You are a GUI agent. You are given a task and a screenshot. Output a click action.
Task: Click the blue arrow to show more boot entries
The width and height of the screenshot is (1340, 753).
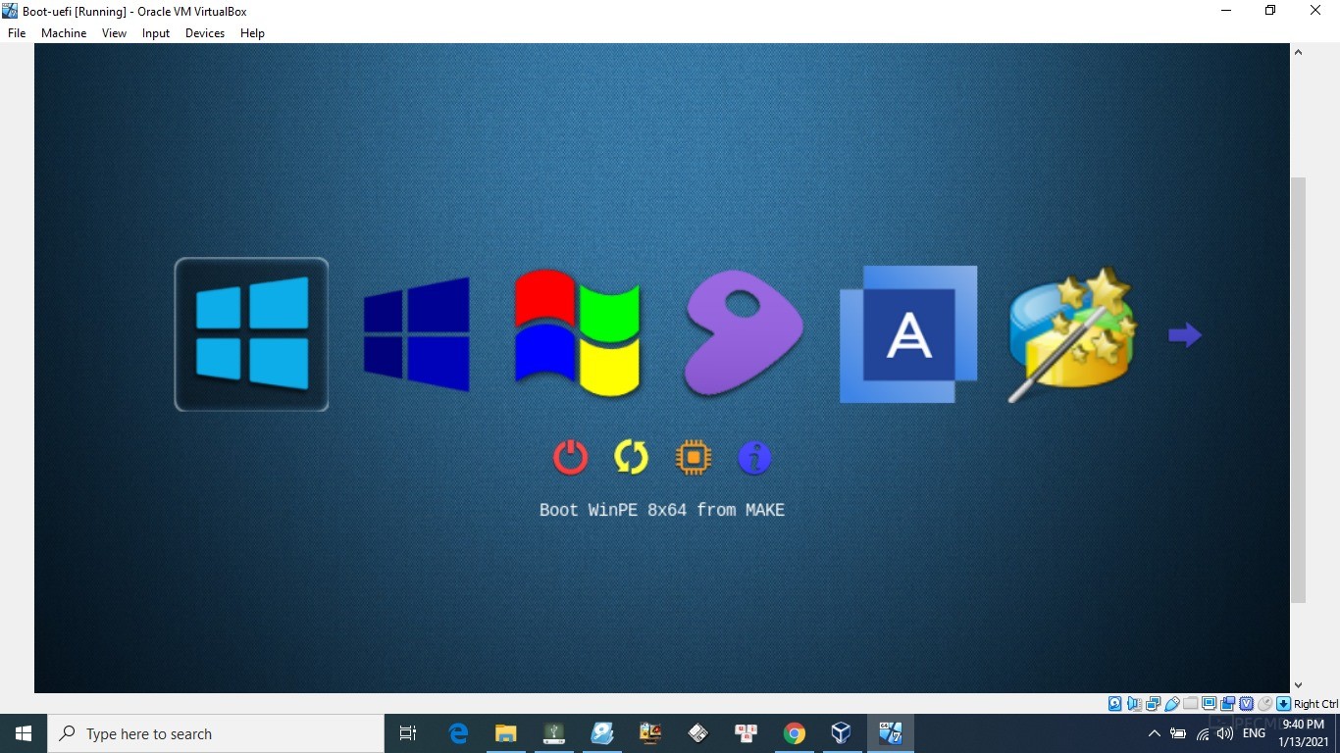click(1185, 335)
